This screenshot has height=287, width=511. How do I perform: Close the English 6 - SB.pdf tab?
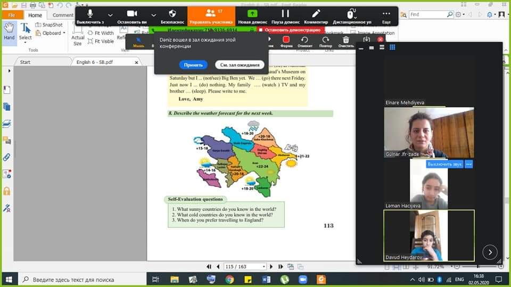pos(137,62)
